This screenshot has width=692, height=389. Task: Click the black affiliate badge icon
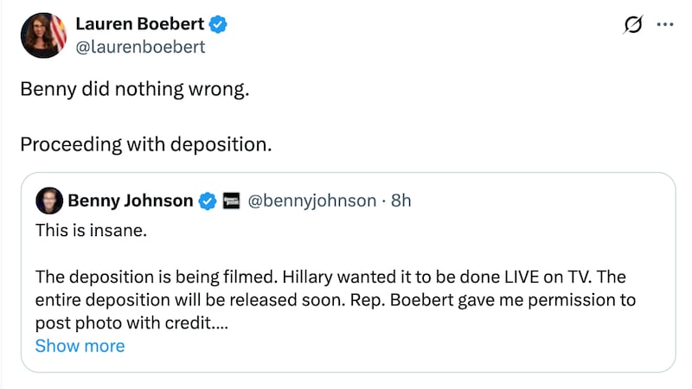coord(231,201)
